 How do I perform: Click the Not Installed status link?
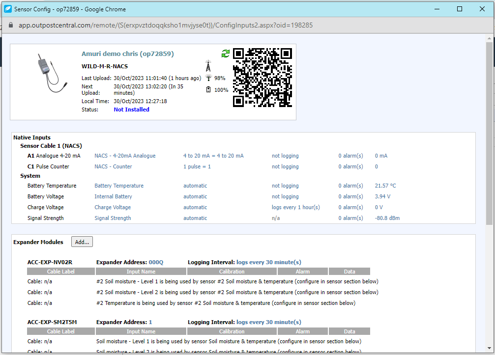coord(131,109)
